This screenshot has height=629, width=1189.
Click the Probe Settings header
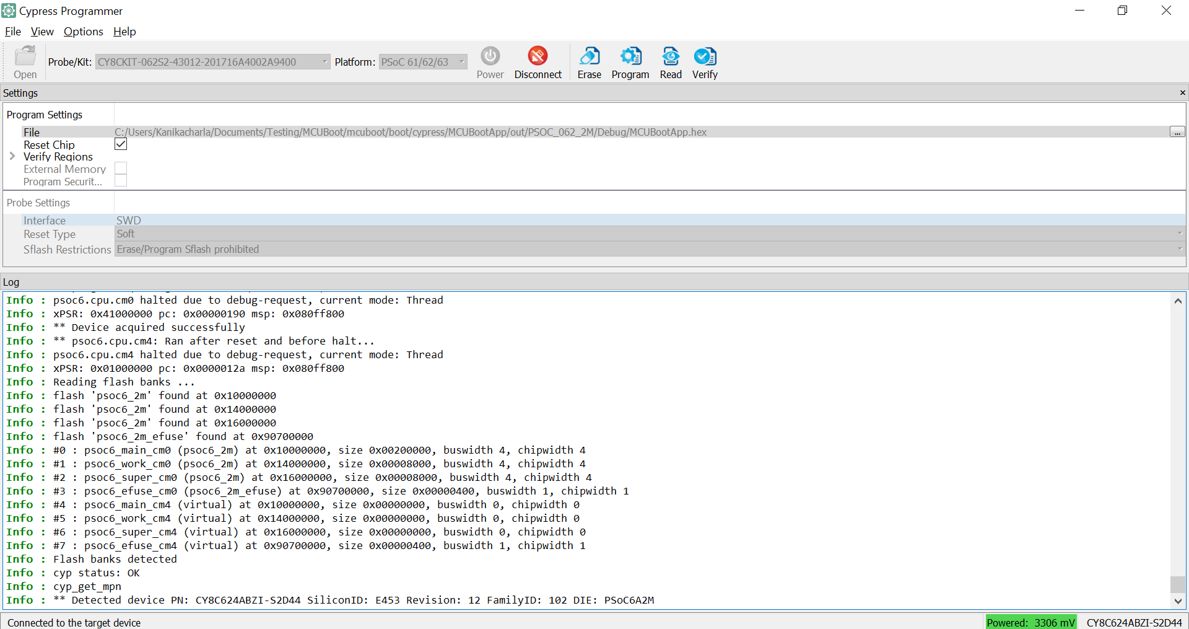(38, 203)
